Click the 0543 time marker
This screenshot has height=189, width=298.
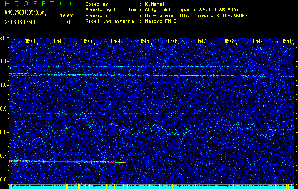(88, 41)
